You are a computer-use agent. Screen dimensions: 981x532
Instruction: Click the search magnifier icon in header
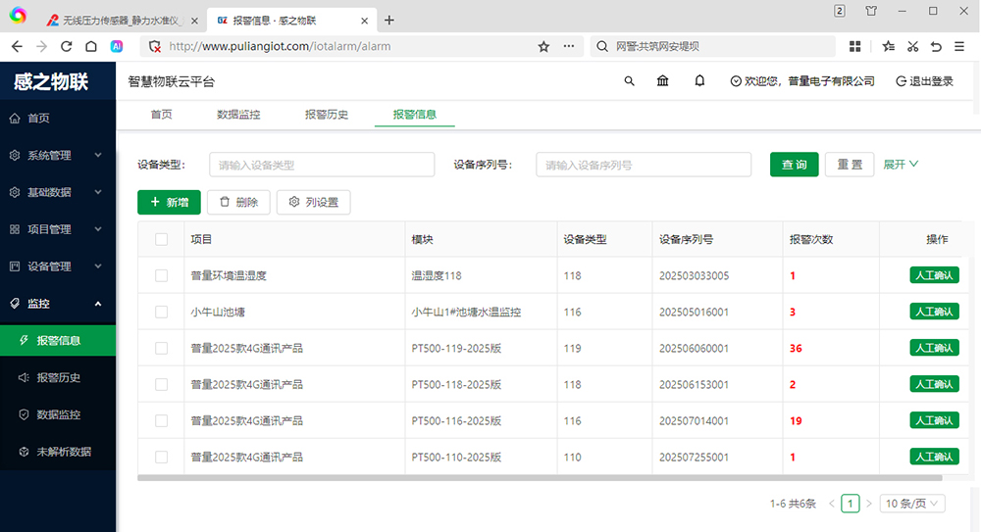pyautogui.click(x=630, y=81)
